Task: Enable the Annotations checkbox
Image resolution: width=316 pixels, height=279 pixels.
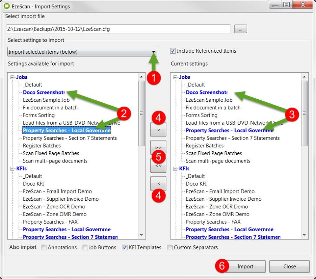Action: point(44,247)
